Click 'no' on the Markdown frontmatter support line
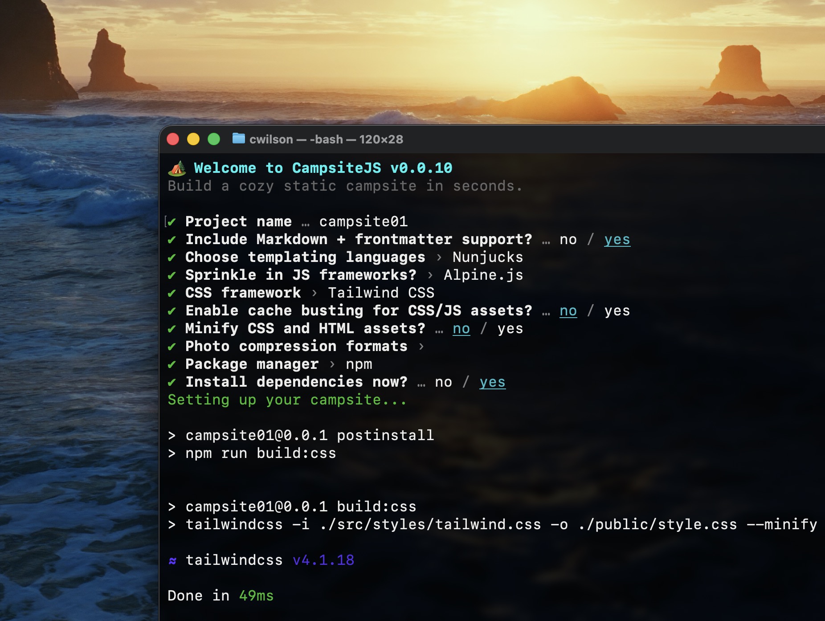The image size is (825, 621). 568,240
